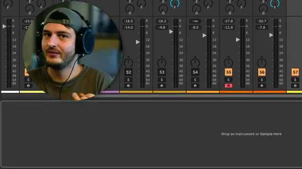Reset the -20.7 peak level on track 56
Image resolution: width=302 pixels, height=169 pixels.
coord(262,21)
